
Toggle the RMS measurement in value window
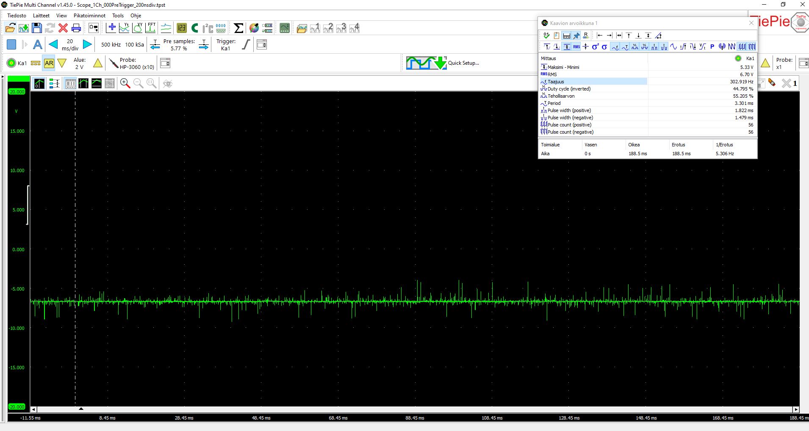coord(576,47)
